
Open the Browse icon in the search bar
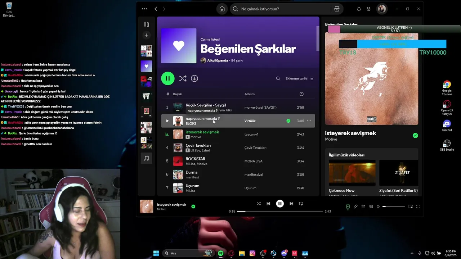tap(337, 9)
